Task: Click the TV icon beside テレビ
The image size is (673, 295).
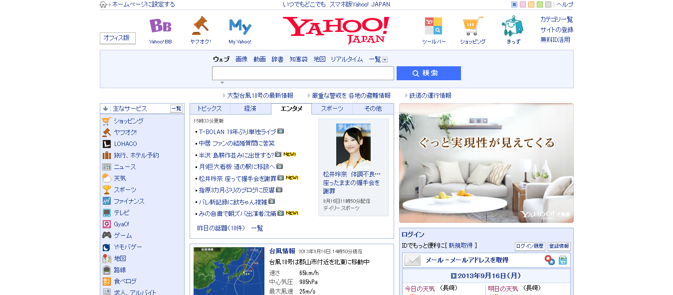Action: point(106,212)
